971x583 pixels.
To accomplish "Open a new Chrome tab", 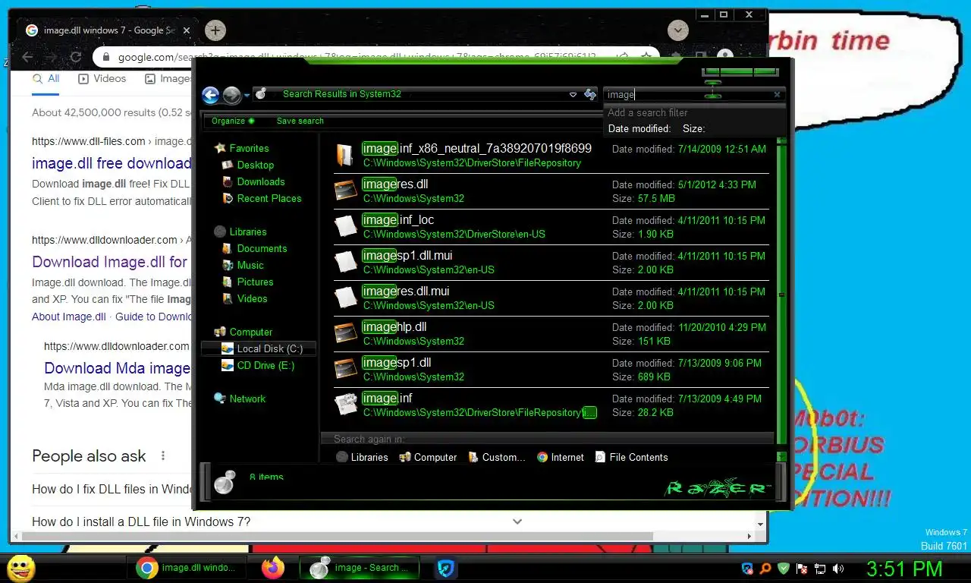I will point(215,30).
